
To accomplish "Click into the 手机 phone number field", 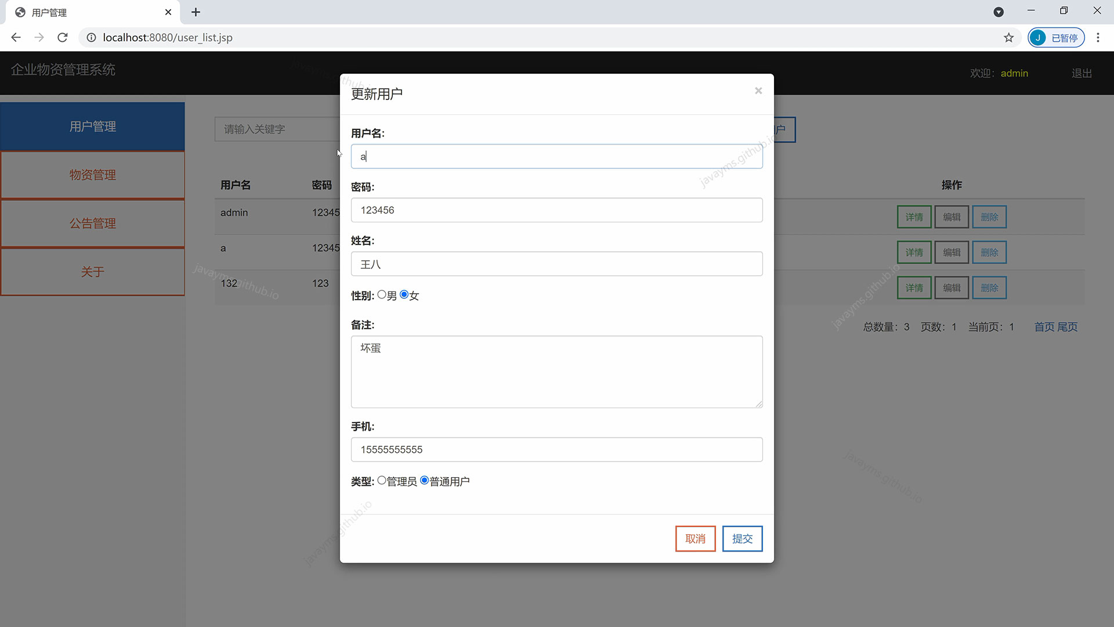I will [x=556, y=450].
